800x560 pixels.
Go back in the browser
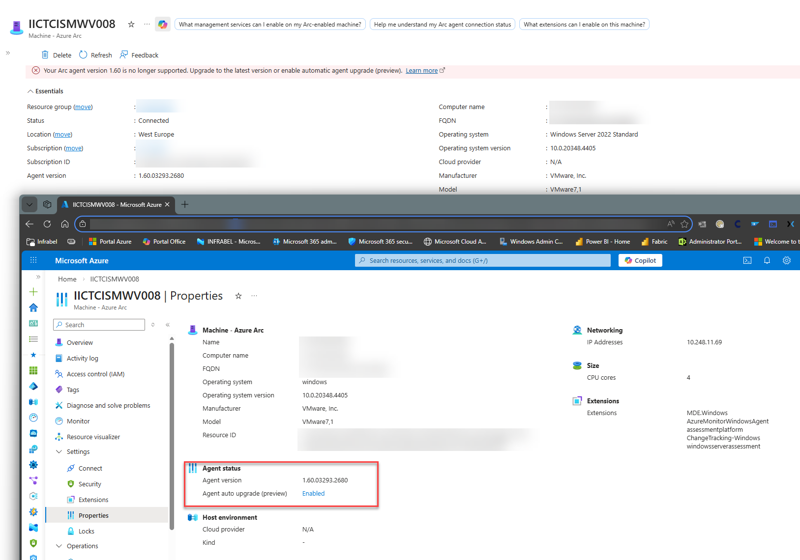tap(30, 224)
